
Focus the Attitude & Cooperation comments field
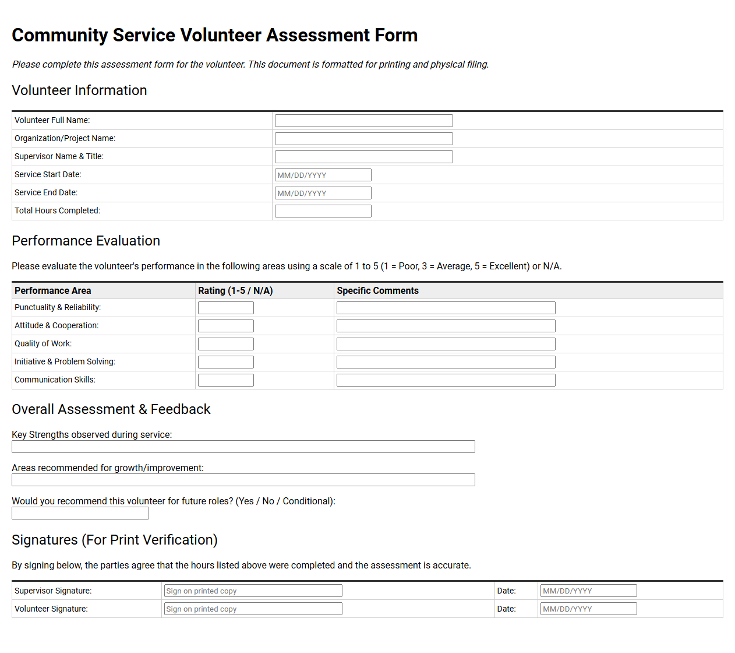446,326
